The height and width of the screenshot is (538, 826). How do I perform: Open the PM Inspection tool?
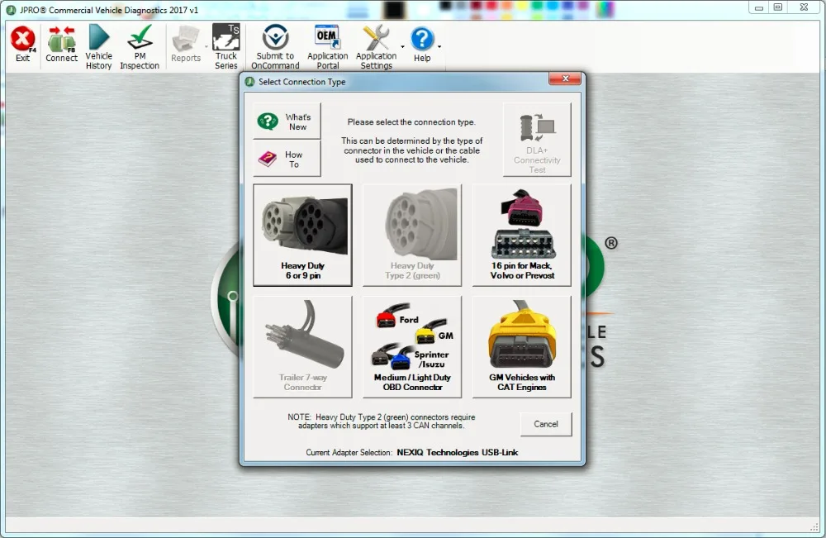(x=140, y=47)
